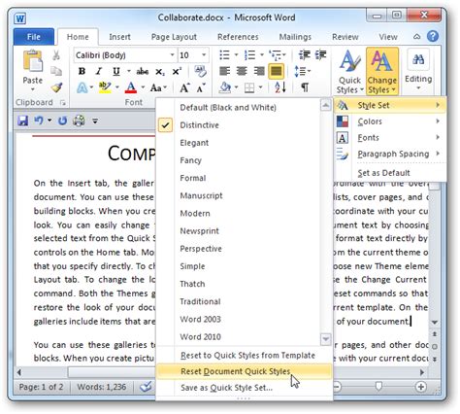The width and height of the screenshot is (460, 414).
Task: Click the Paste clipboard icon
Action: click(x=33, y=61)
